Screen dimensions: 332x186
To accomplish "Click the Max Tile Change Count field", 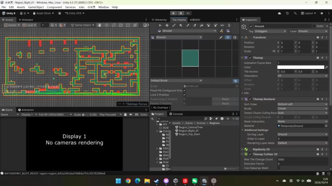I will (302, 159).
